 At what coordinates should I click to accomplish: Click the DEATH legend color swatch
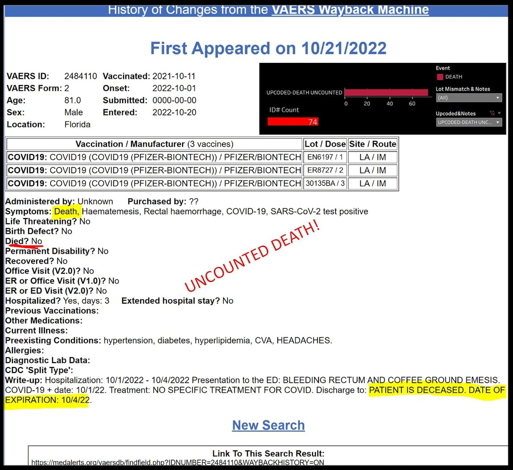point(440,77)
